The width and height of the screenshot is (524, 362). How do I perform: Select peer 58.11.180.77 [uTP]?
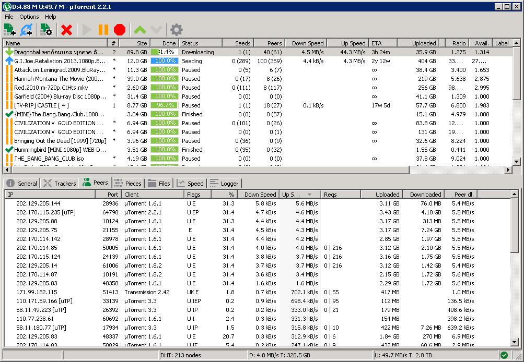258,328
